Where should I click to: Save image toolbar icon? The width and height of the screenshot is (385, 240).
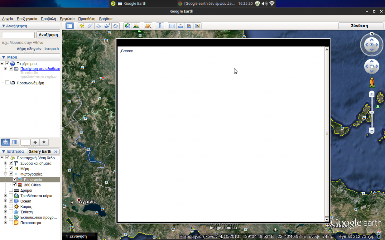(x=197, y=26)
